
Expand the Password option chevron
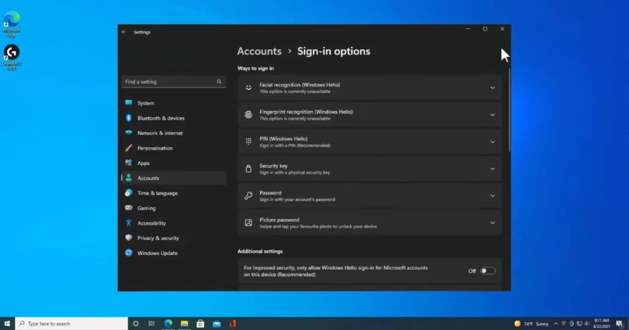click(x=493, y=196)
